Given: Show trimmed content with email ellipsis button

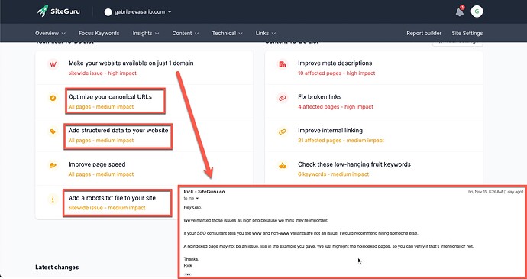Looking at the screenshot, I should click(x=188, y=274).
